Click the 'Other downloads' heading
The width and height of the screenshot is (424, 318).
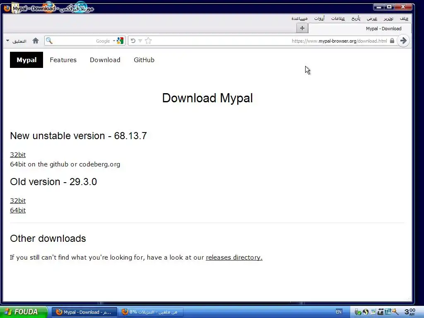pos(48,238)
